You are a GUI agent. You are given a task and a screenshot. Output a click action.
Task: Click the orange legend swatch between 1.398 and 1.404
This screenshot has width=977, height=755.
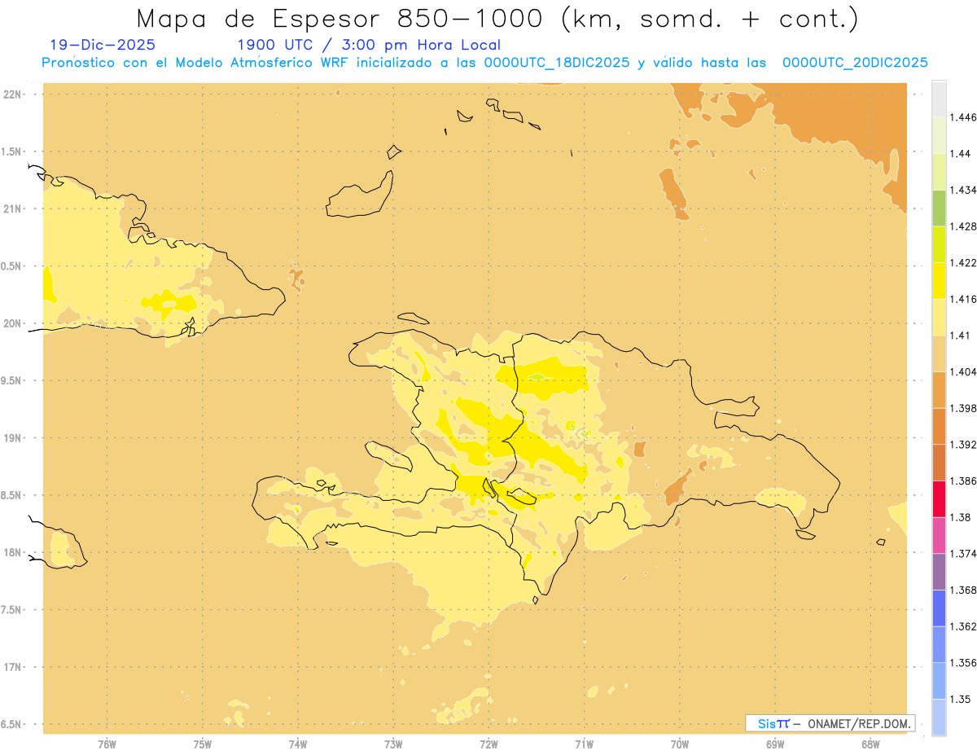(939, 390)
